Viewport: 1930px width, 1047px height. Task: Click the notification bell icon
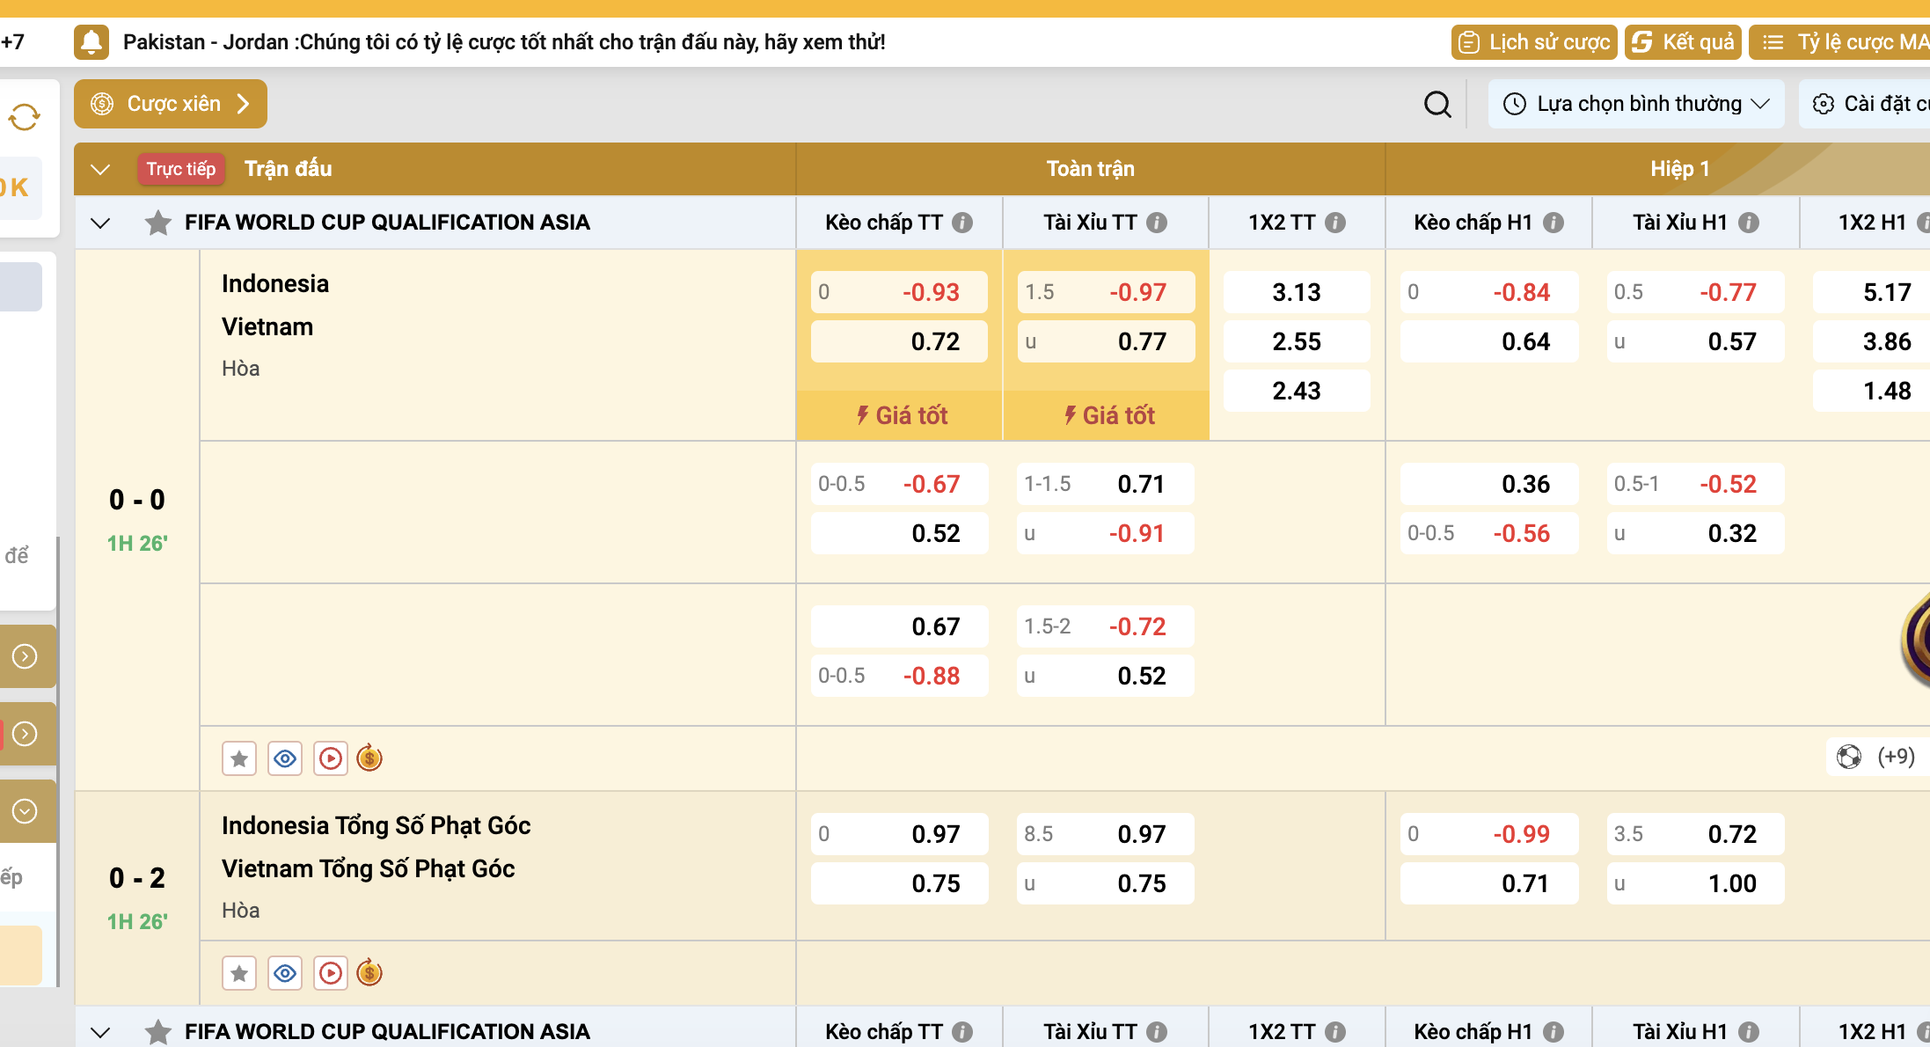(x=91, y=42)
